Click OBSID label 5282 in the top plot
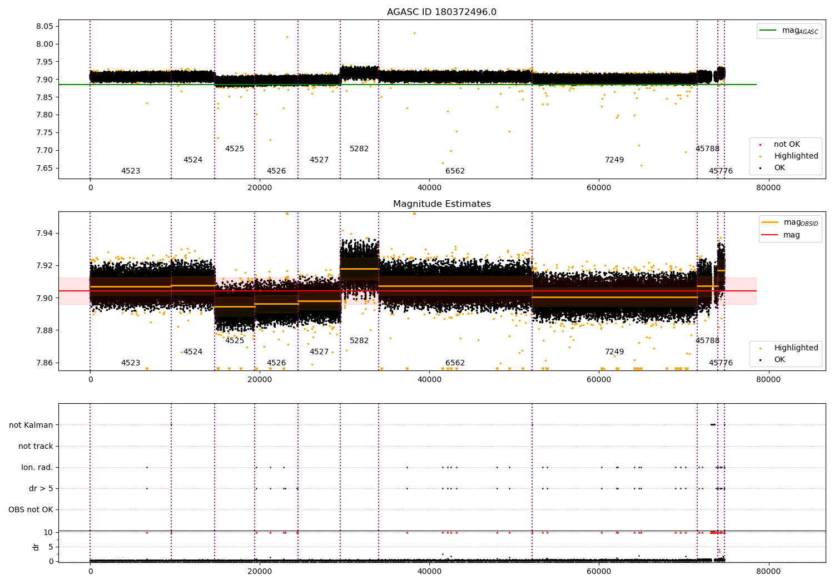Image resolution: width=834 pixels, height=584 pixels. (x=359, y=149)
